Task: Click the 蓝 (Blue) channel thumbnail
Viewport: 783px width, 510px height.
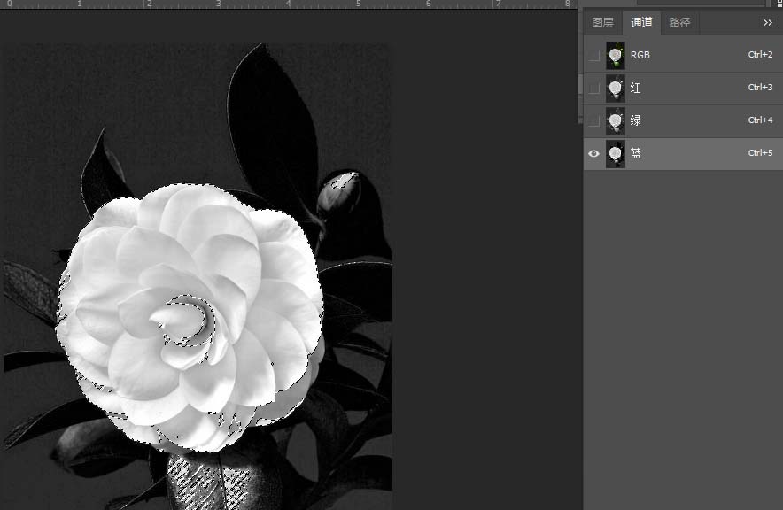Action: (x=615, y=153)
